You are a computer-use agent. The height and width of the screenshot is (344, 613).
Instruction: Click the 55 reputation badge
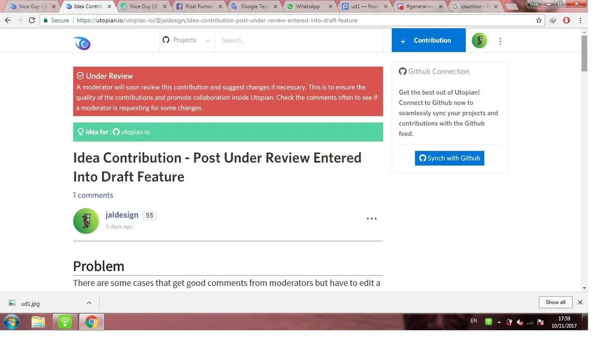pos(149,215)
